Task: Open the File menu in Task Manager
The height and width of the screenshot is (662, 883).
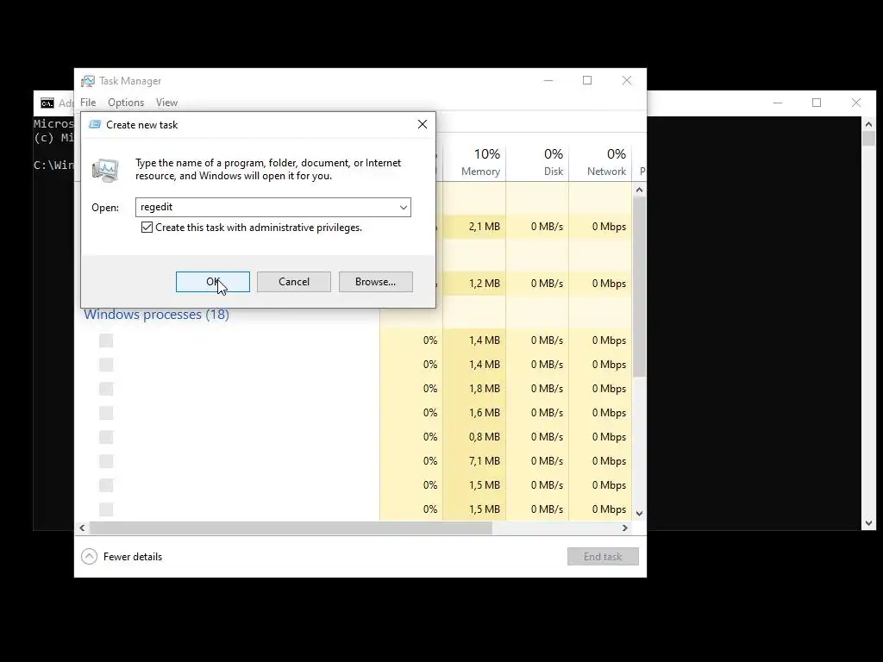Action: [88, 103]
